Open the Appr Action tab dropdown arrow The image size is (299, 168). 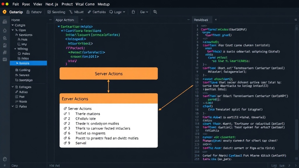click(x=82, y=20)
